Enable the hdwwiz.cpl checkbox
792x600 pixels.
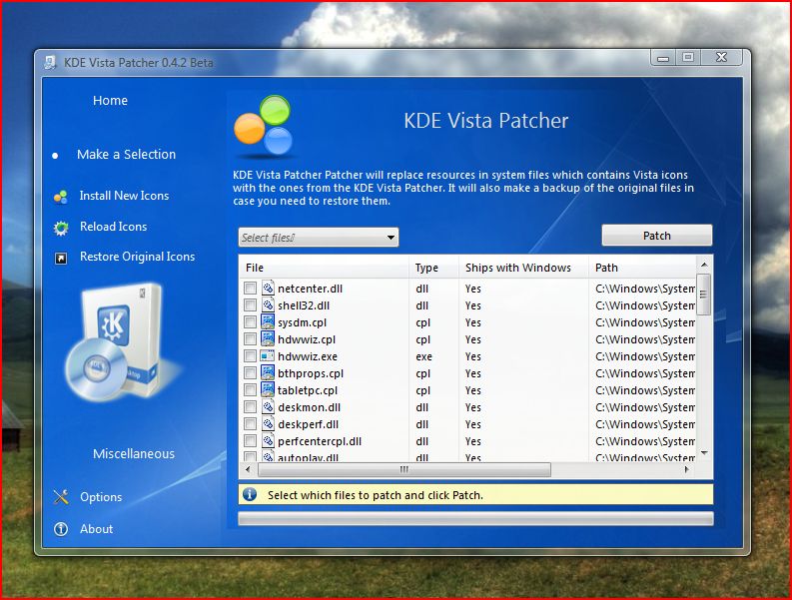click(250, 338)
